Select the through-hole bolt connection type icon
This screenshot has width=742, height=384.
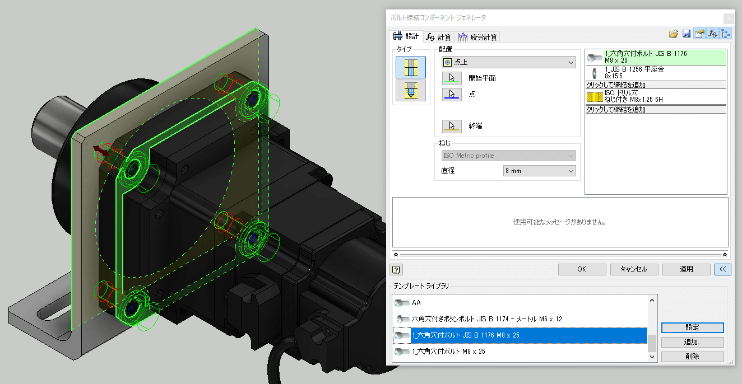click(411, 67)
